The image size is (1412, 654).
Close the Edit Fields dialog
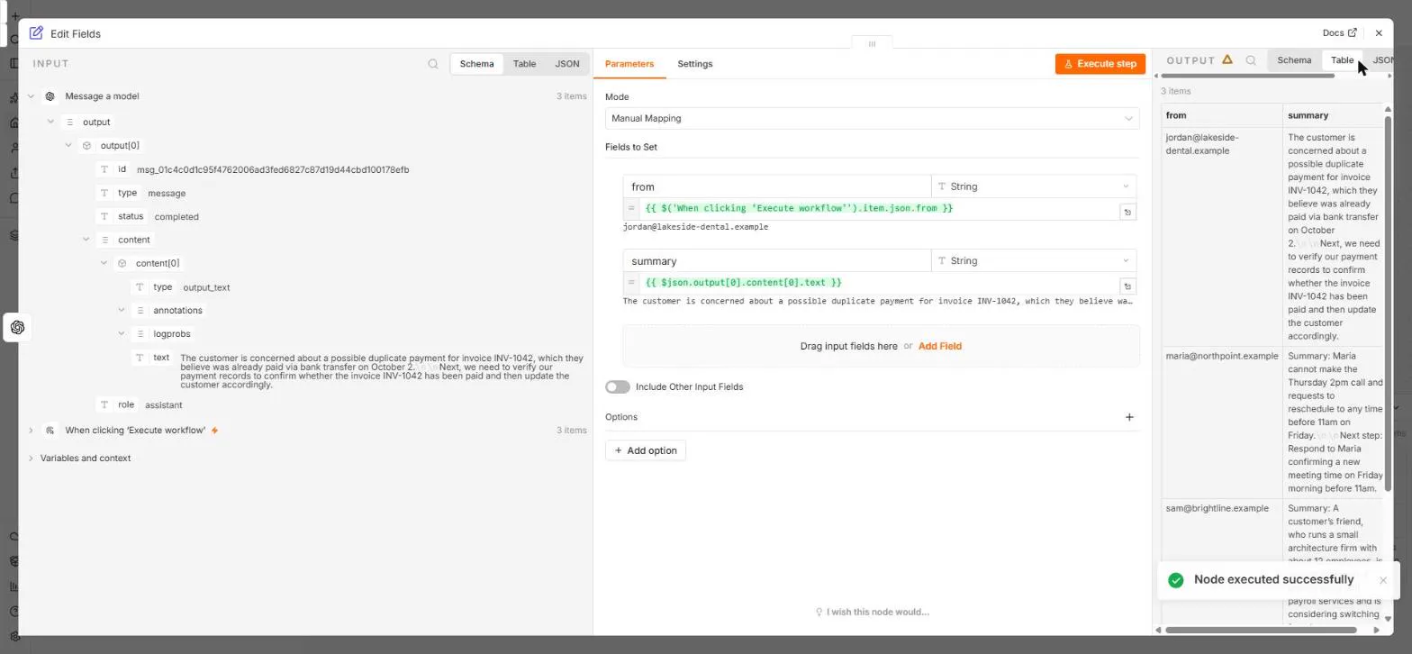pyautogui.click(x=1379, y=33)
